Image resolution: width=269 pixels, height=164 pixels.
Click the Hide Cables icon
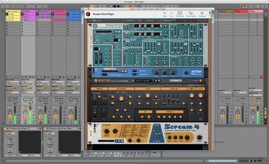[x=191, y=13]
